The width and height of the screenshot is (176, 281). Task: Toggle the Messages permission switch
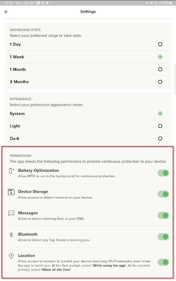[163, 215]
